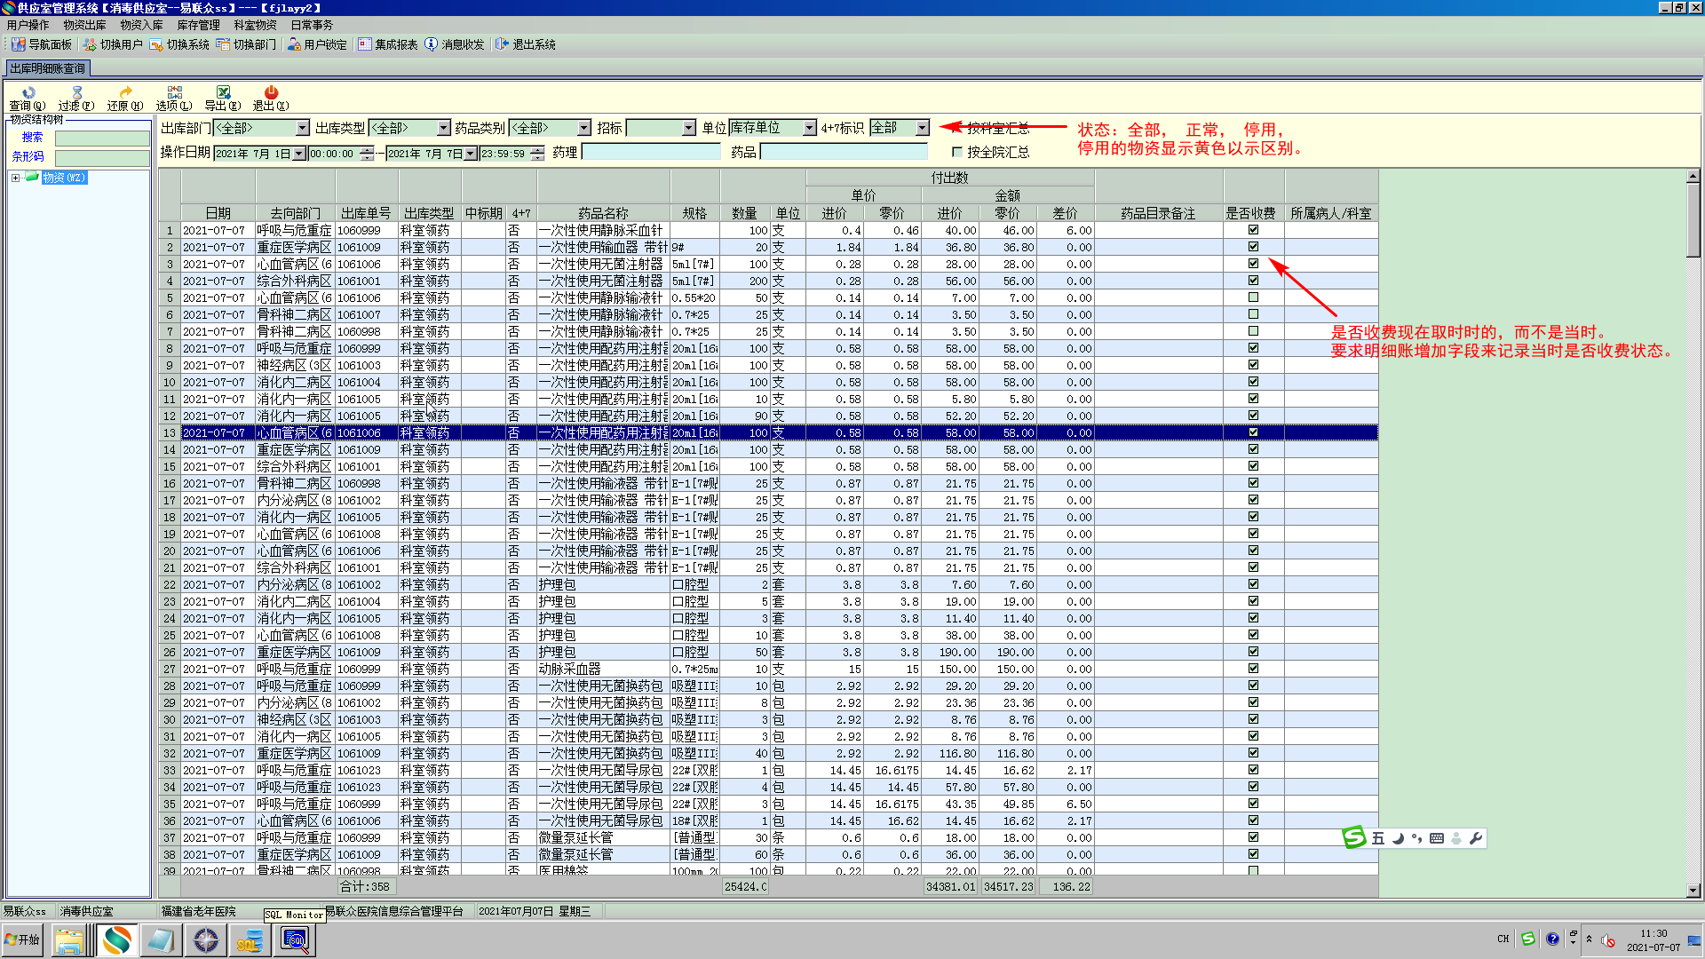
Task: Open the 库存管理 menu
Action: [x=198, y=25]
